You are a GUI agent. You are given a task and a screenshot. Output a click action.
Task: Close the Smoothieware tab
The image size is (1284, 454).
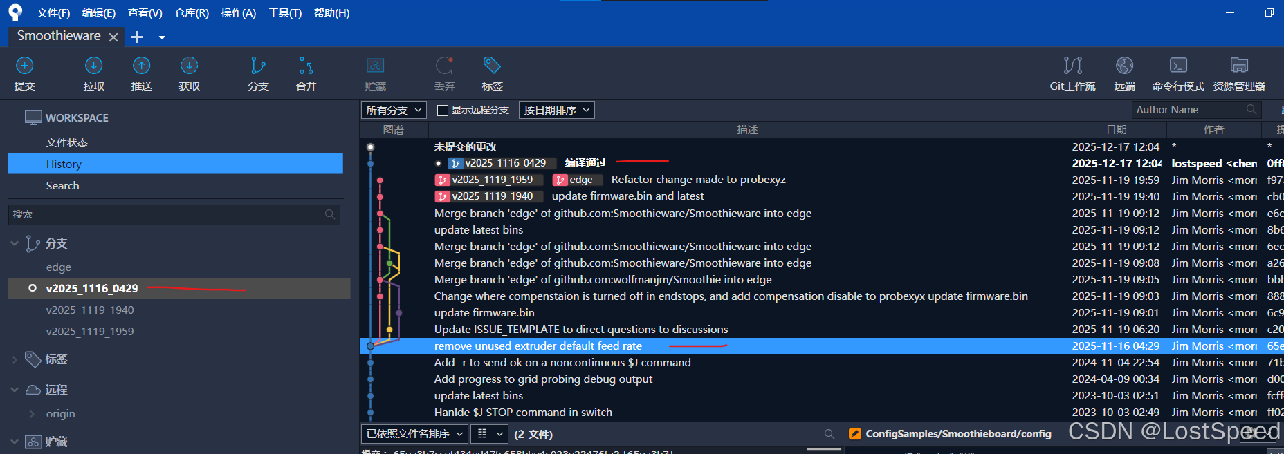pos(113,37)
